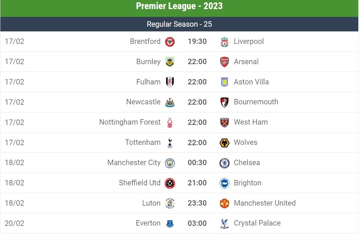Click the Chelsea club crest
361x236 pixels.
[224, 163]
